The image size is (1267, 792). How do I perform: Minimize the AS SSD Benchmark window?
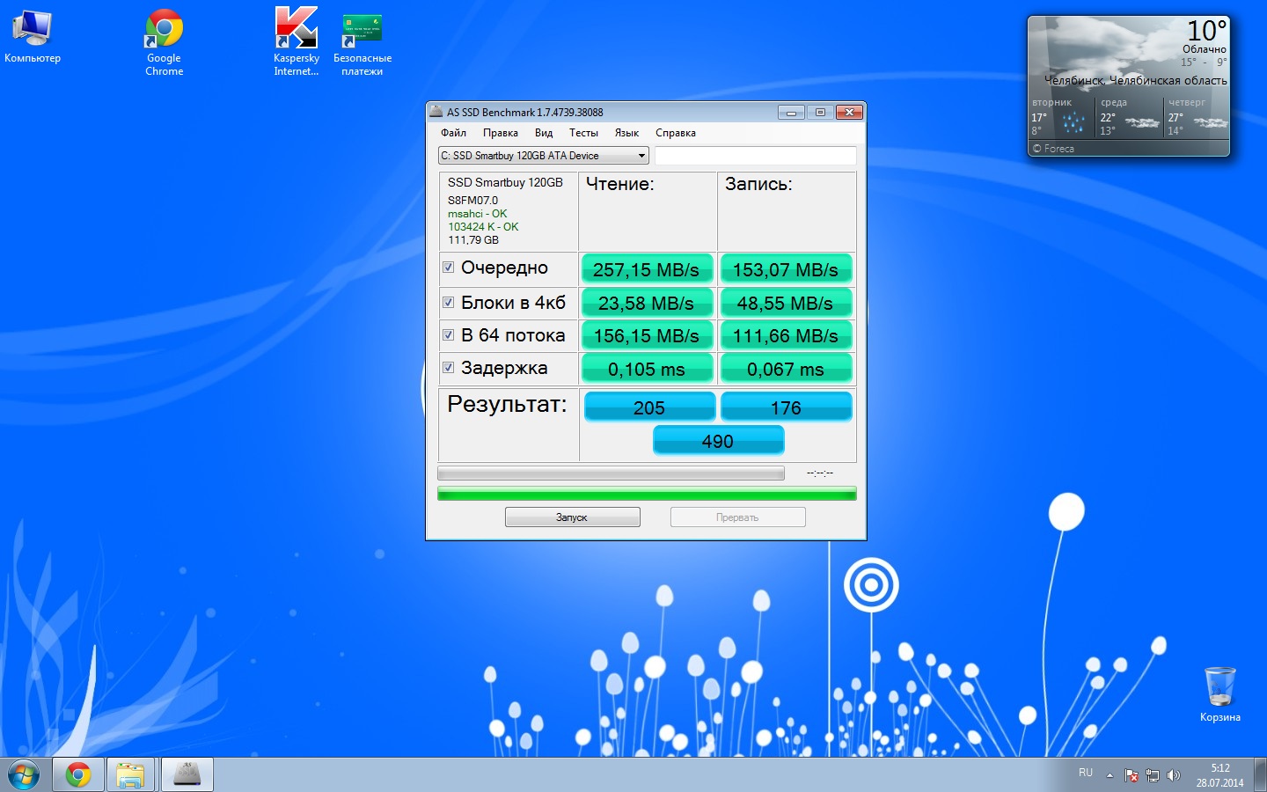pos(791,113)
